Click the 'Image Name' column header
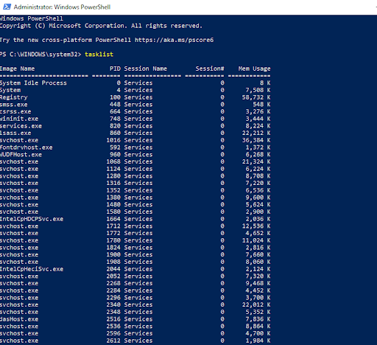 (x=17, y=69)
